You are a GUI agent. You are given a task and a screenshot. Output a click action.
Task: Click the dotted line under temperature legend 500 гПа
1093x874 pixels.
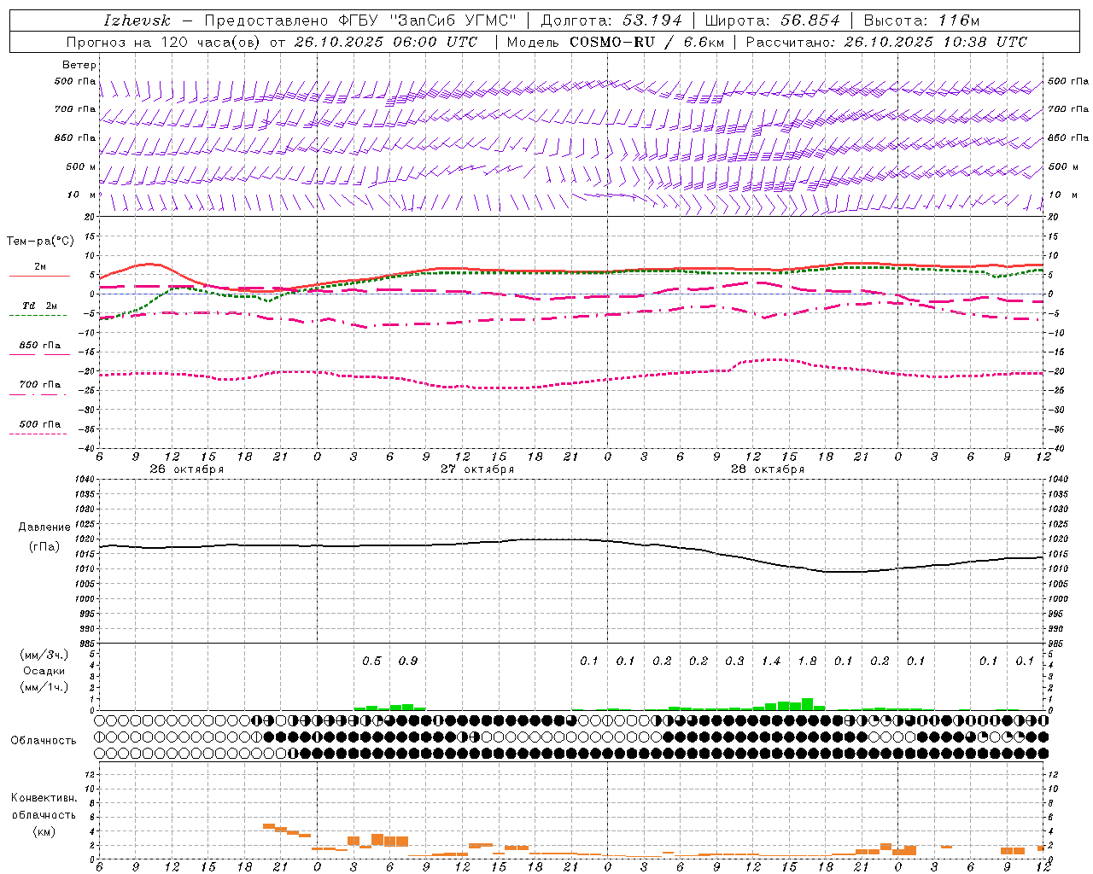[x=38, y=434]
